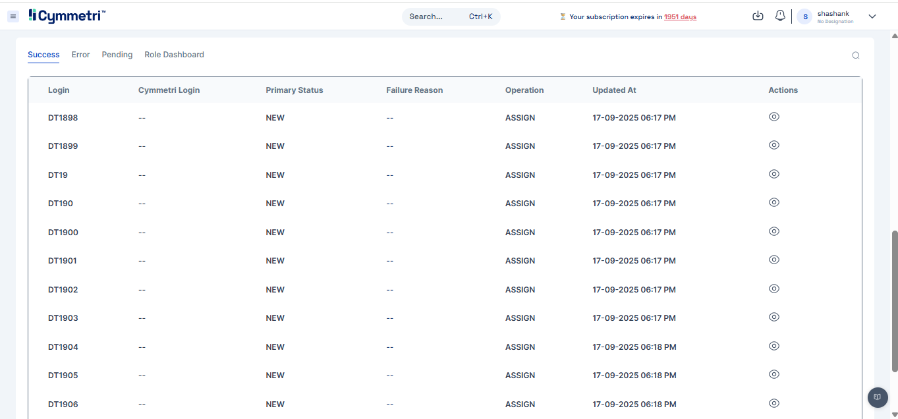Click NEW status in DT1898 row
The image size is (898, 419).
[275, 118]
